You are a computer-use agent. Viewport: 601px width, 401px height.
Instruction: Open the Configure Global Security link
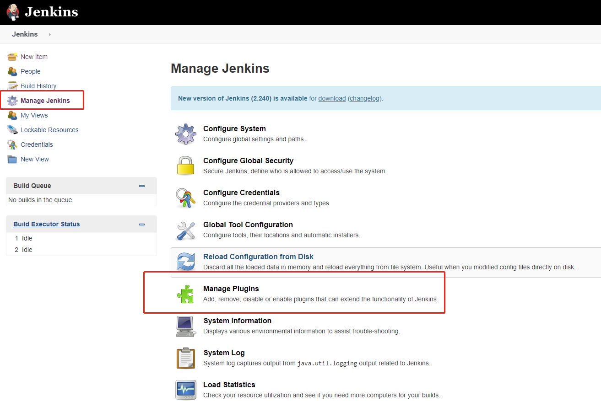(248, 161)
